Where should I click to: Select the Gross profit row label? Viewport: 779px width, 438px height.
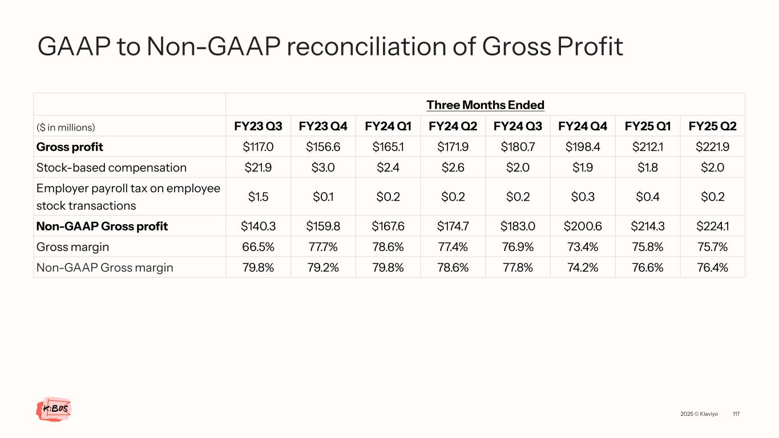pos(70,147)
